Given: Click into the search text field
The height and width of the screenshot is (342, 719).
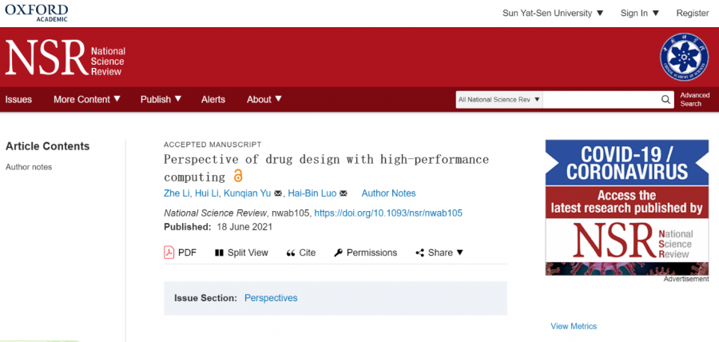Looking at the screenshot, I should [601, 100].
